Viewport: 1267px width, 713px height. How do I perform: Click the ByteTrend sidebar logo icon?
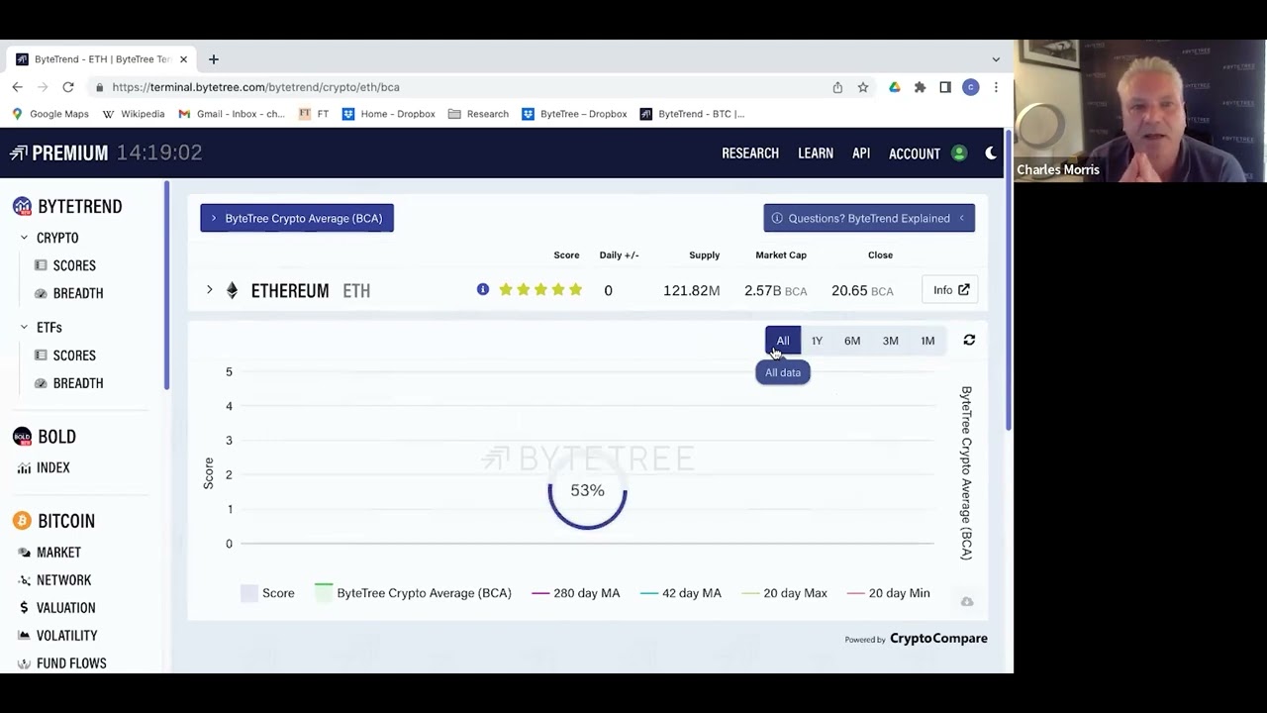click(22, 206)
